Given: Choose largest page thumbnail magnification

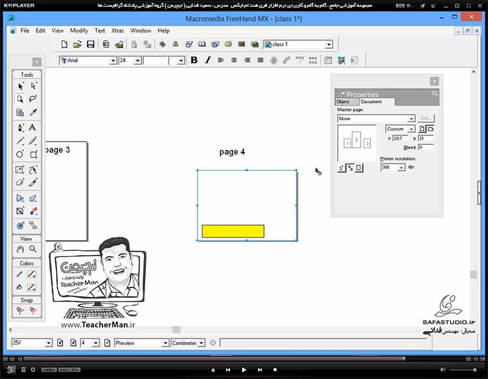Looking at the screenshot, I should [x=359, y=168].
